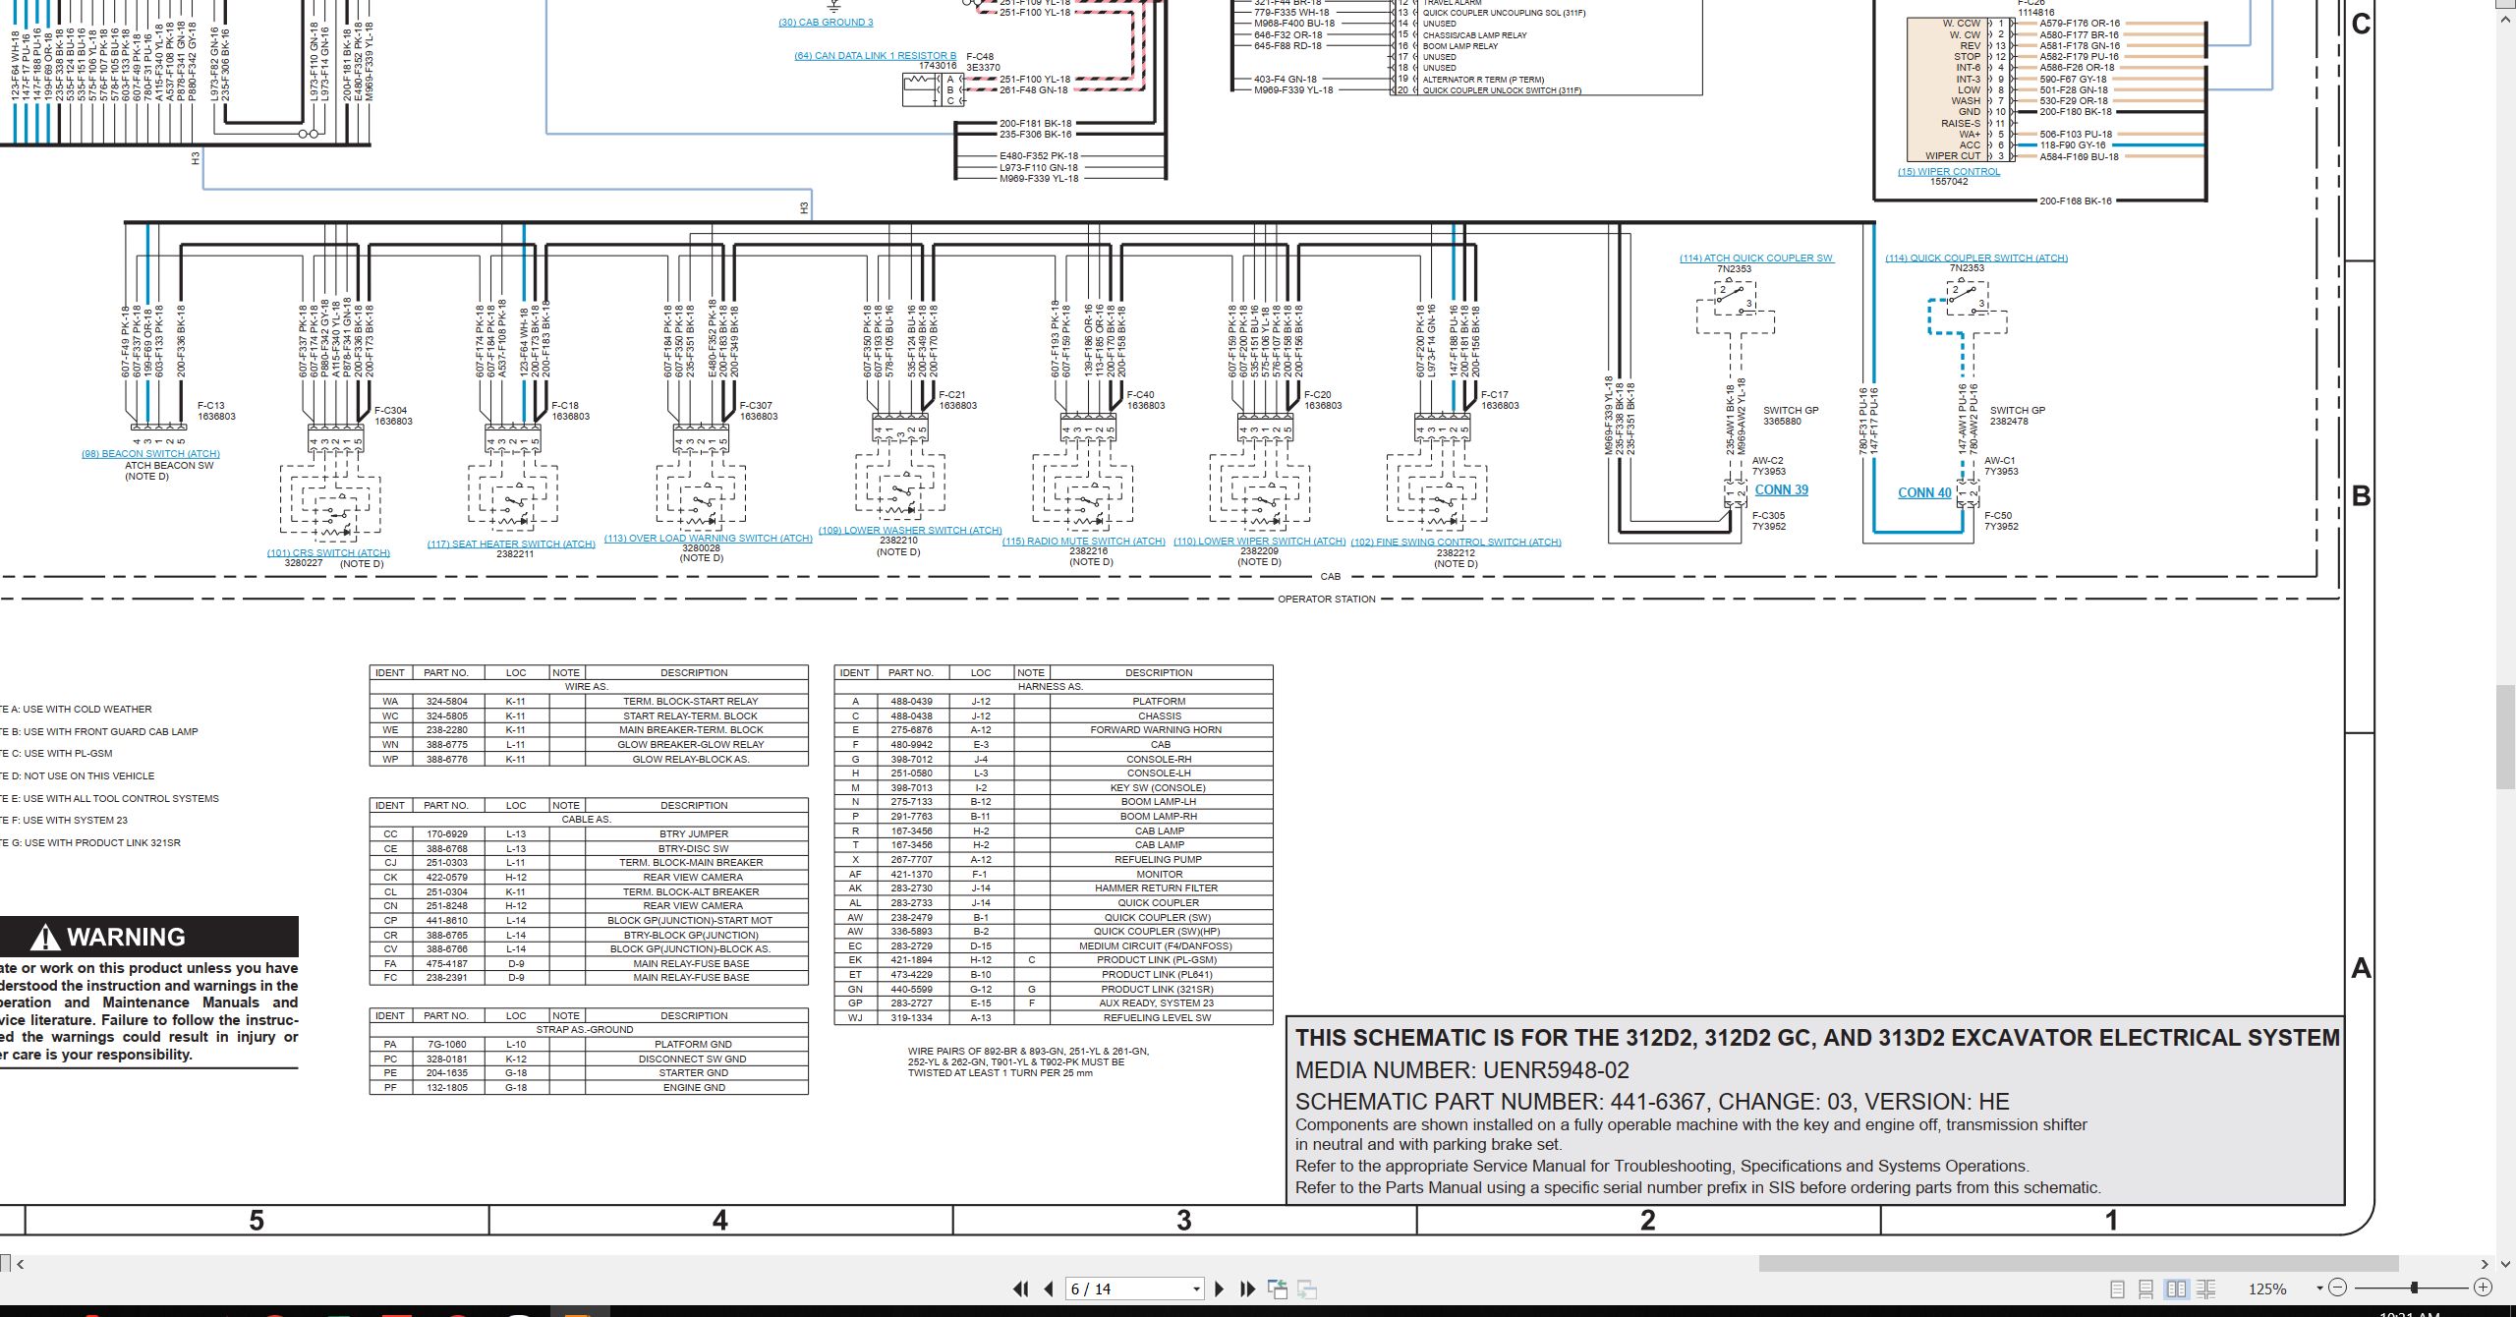Click the scroll-right arrow
The image size is (2516, 1317).
click(x=2485, y=1264)
